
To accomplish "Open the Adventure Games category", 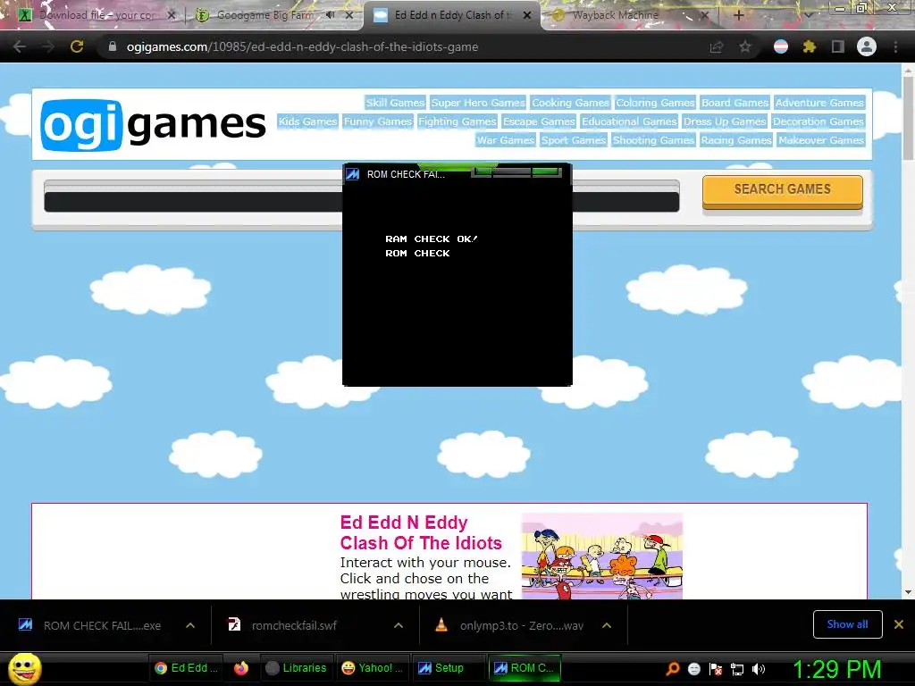I will click(x=819, y=103).
